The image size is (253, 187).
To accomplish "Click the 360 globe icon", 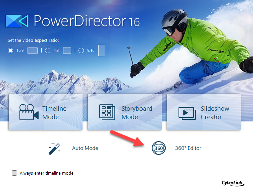I will click(159, 148).
